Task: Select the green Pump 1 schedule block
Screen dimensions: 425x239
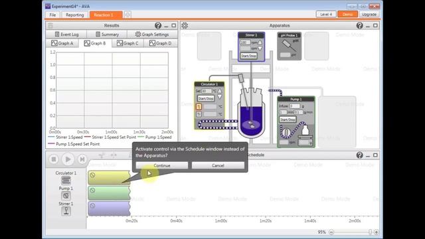Action: click(x=109, y=193)
